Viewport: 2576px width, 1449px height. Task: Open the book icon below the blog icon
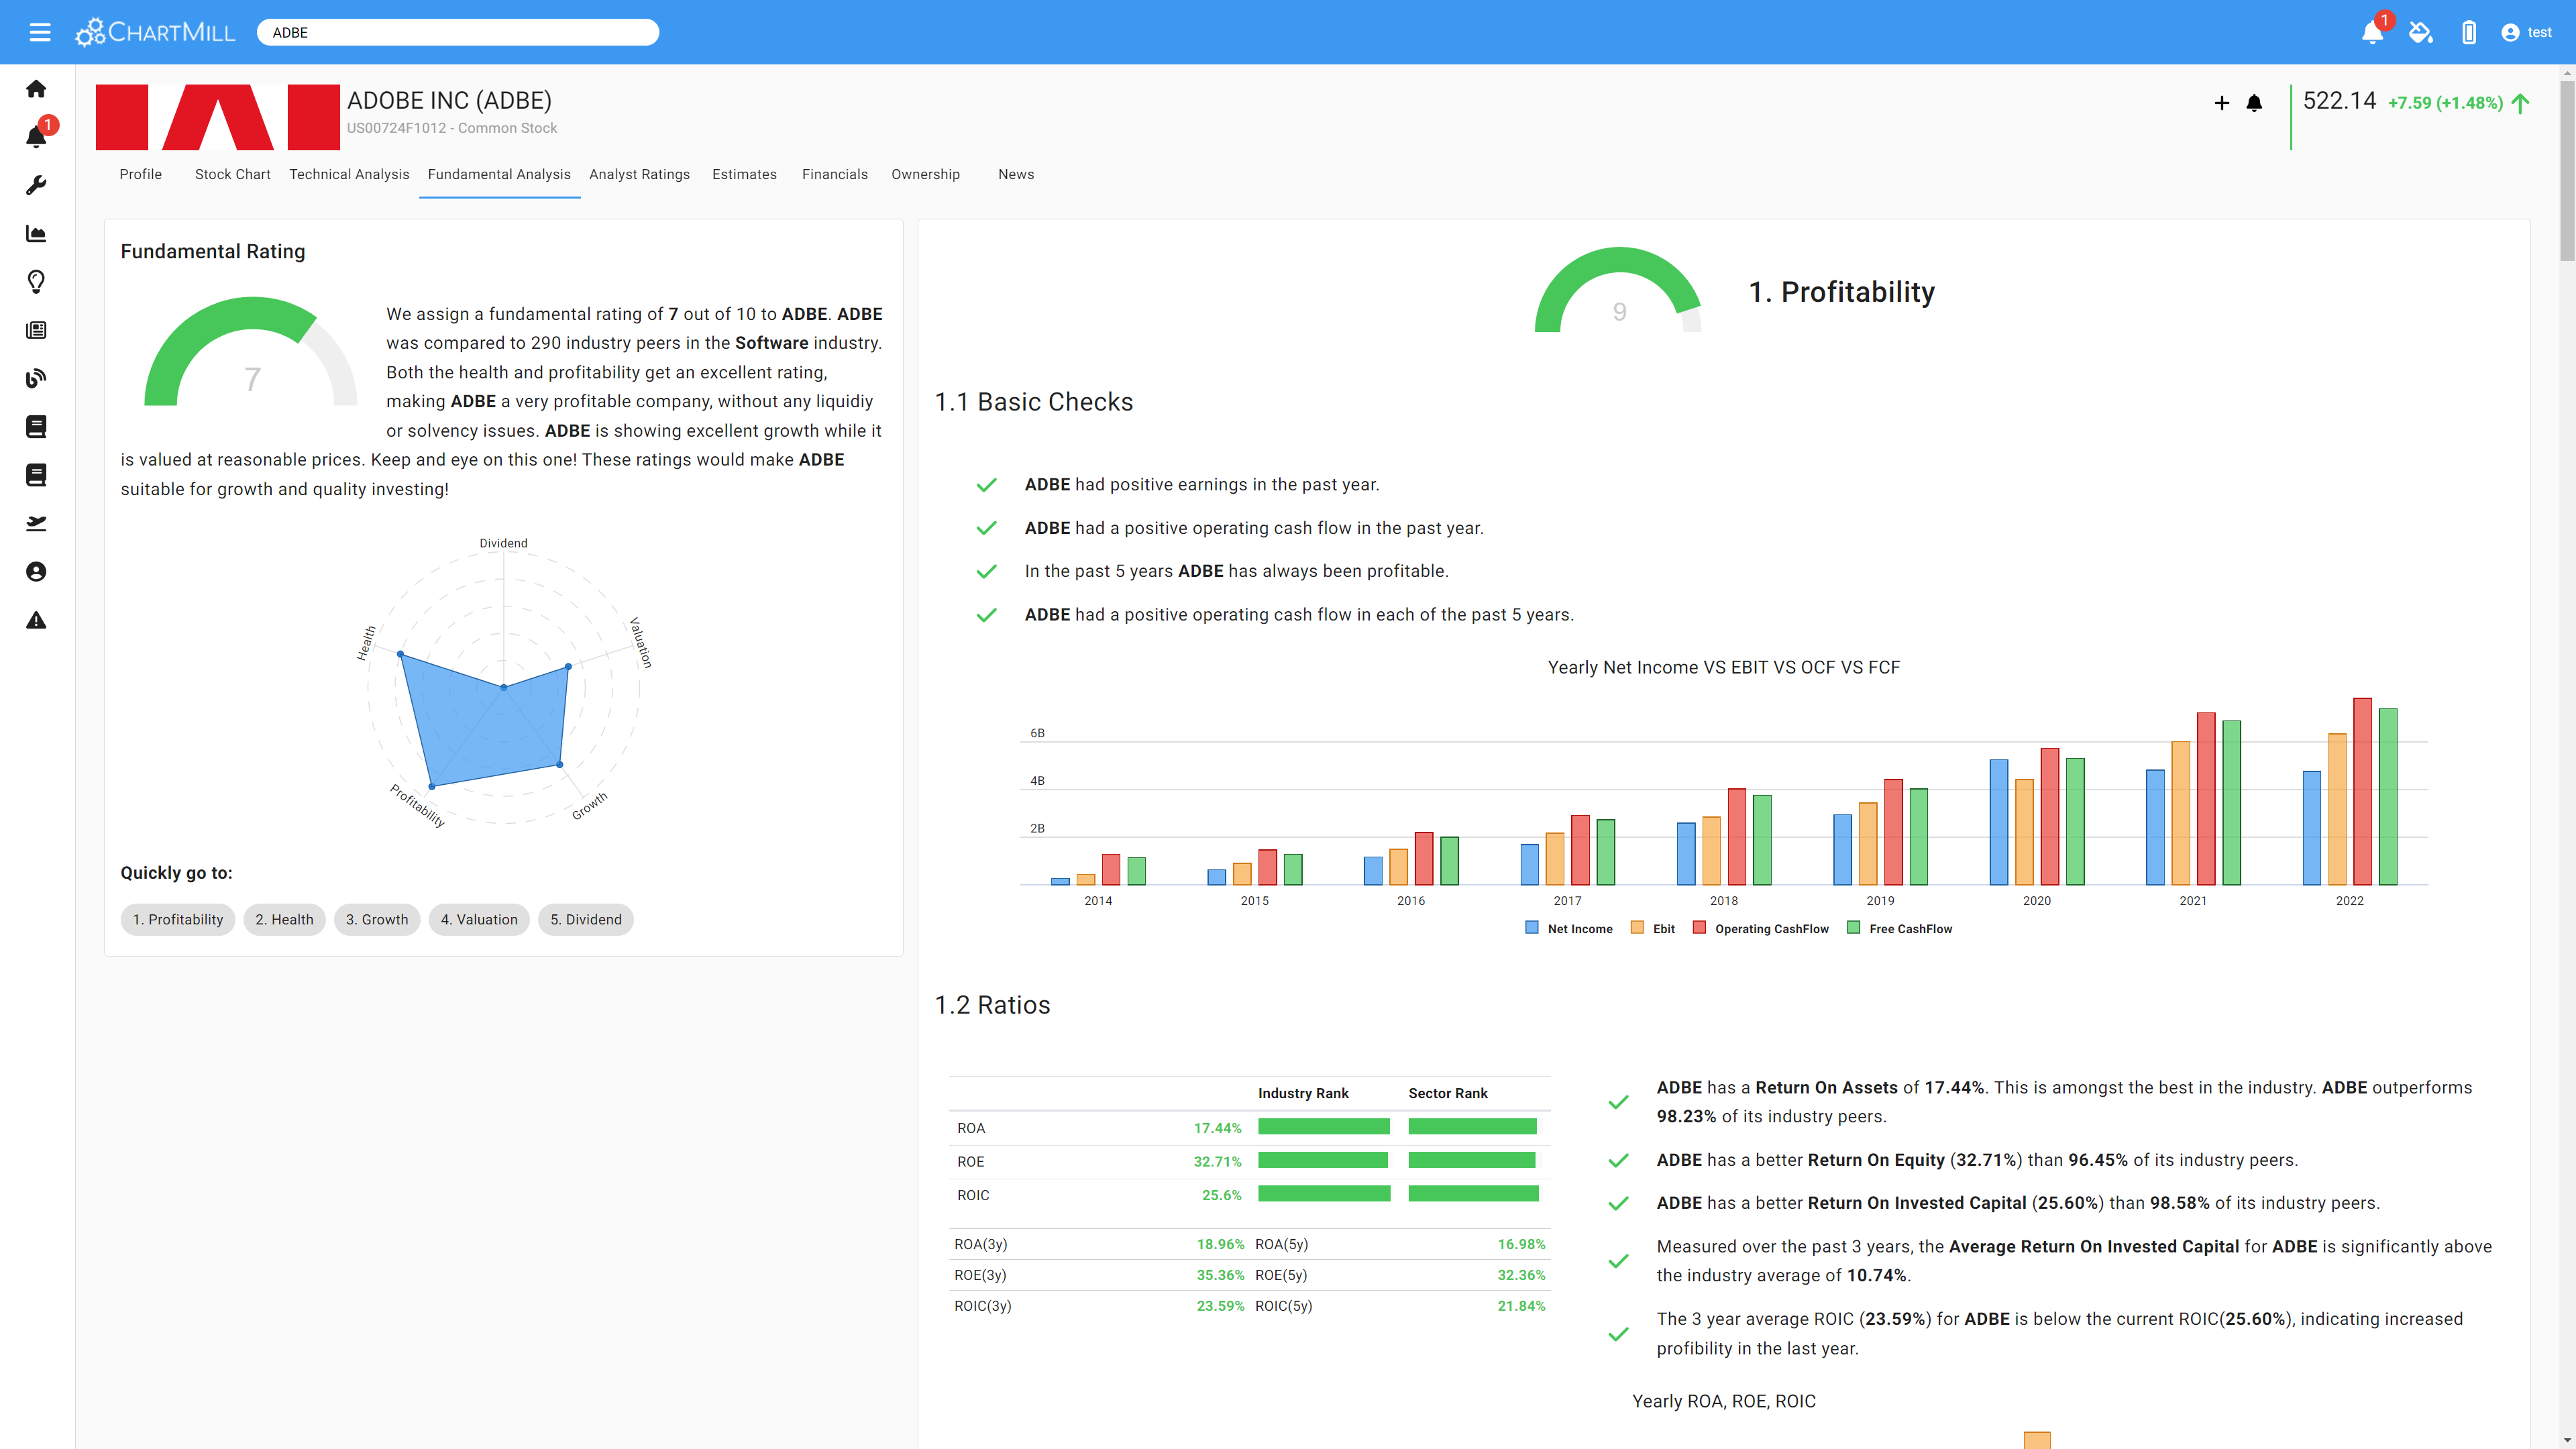tap(36, 427)
